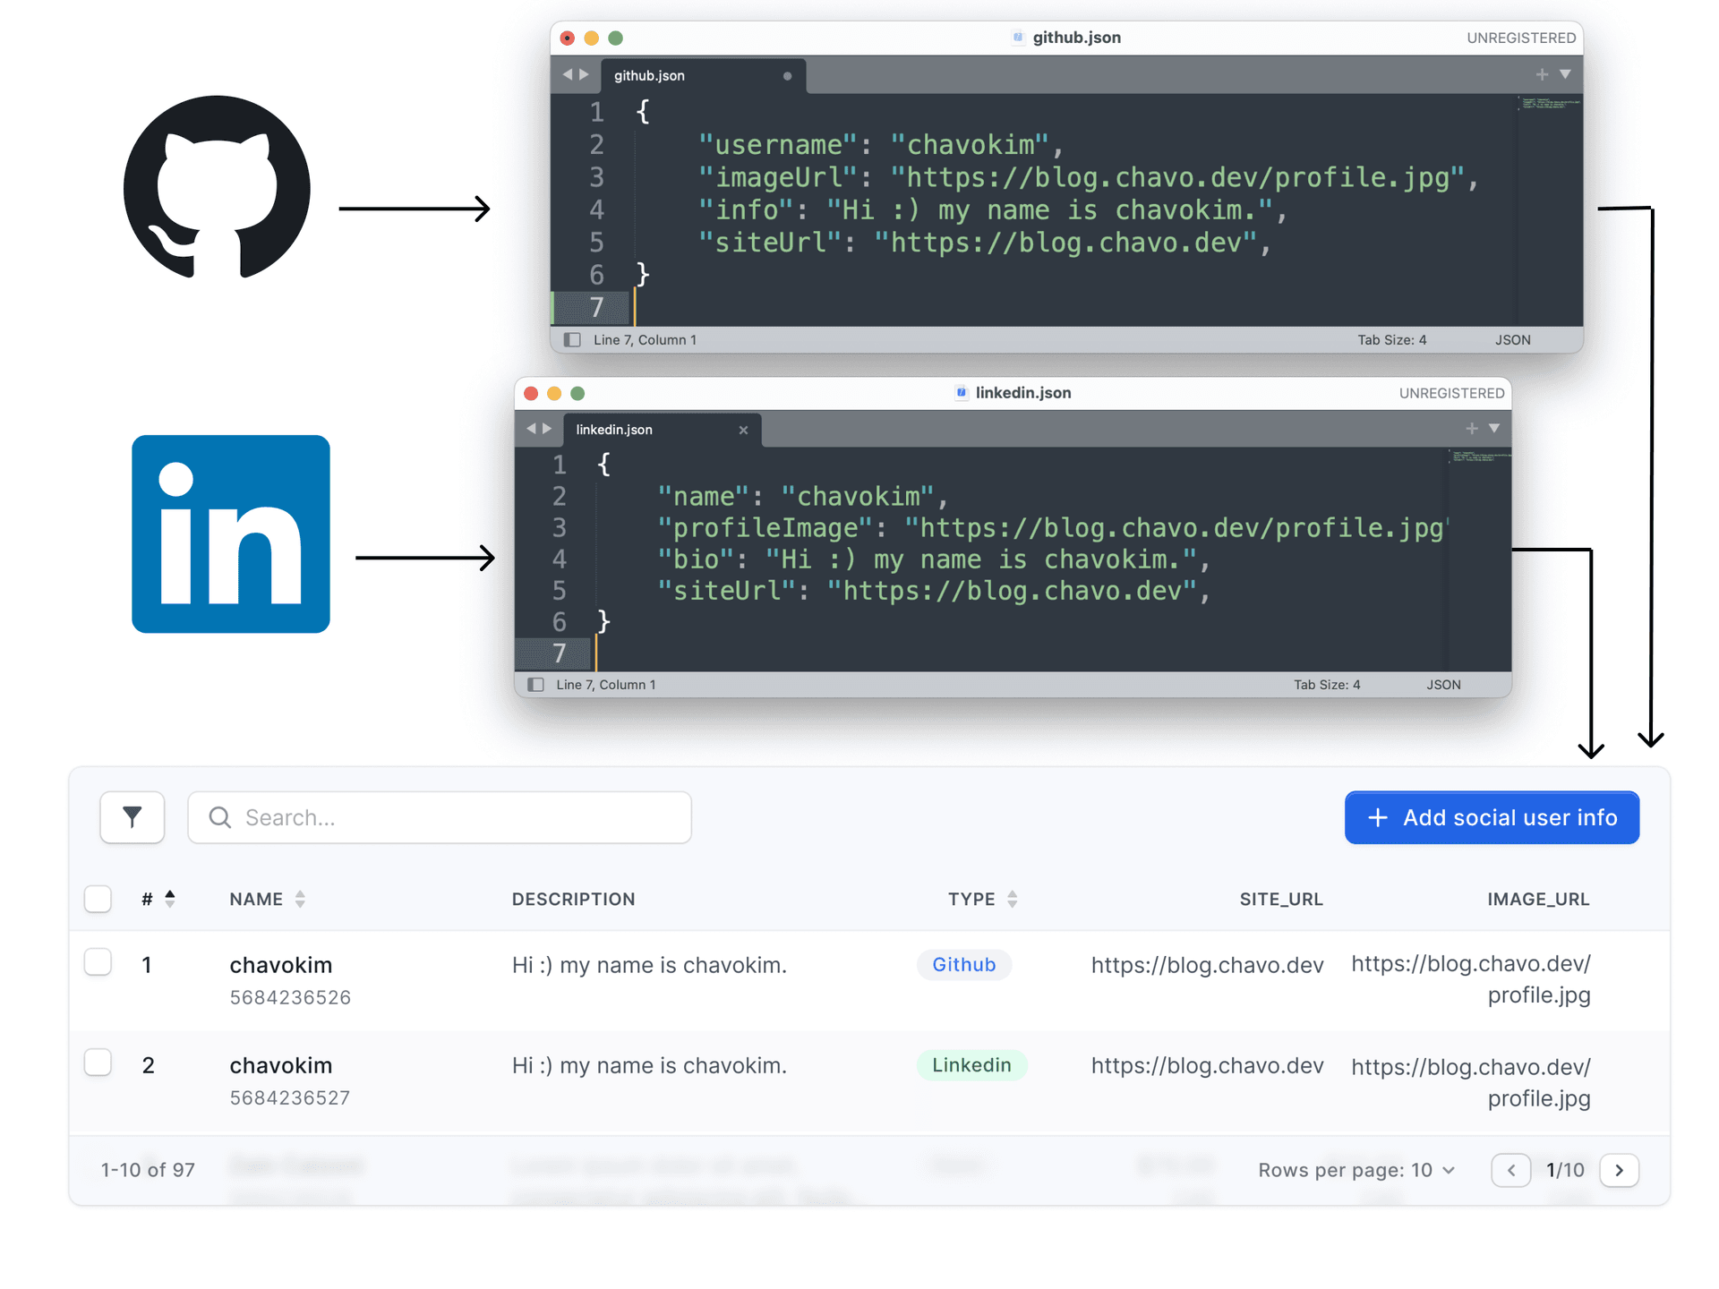Open the table filter funnel button
The image size is (1719, 1289).
133,817
